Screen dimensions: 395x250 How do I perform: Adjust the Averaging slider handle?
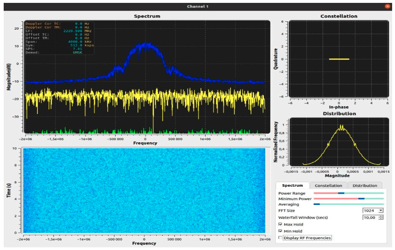316,204
